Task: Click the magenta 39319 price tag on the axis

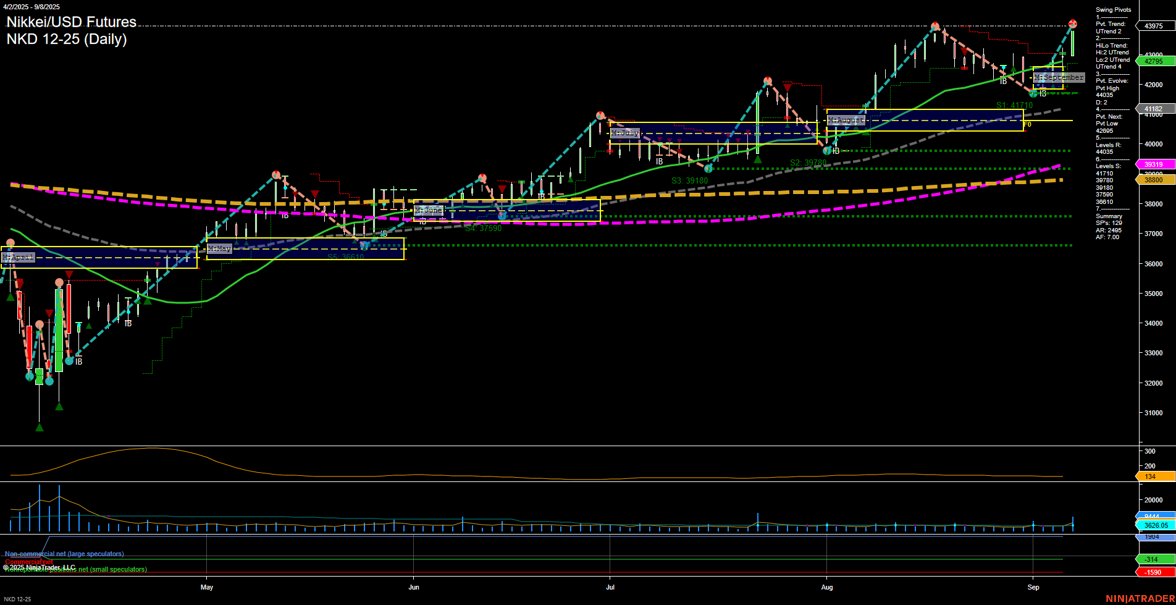Action: 1154,164
